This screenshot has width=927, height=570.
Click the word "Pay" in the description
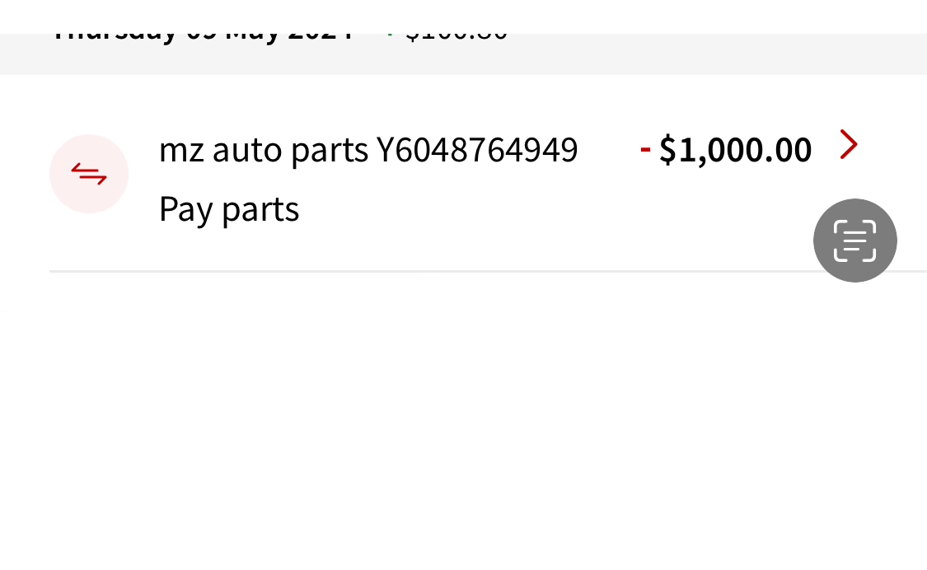click(x=180, y=210)
